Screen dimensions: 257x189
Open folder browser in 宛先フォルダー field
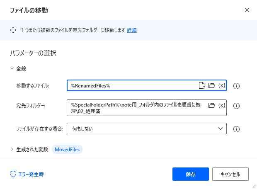tap(211, 105)
